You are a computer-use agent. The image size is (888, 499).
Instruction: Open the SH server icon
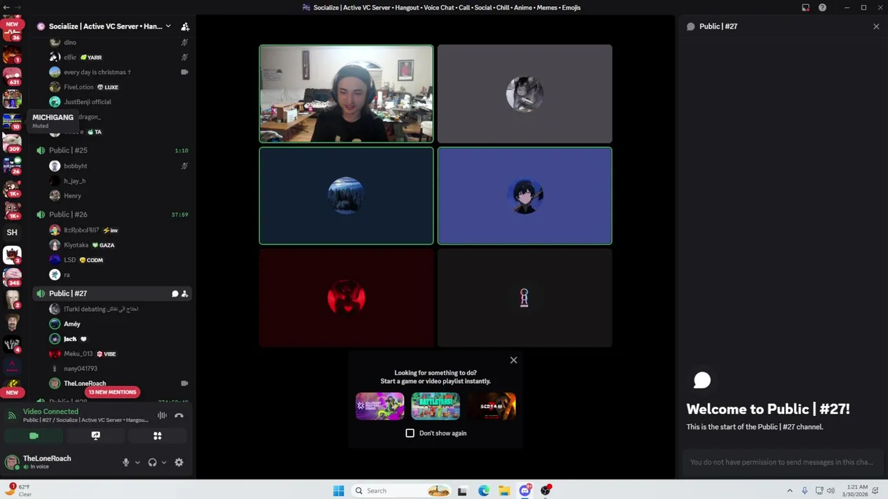pos(12,232)
